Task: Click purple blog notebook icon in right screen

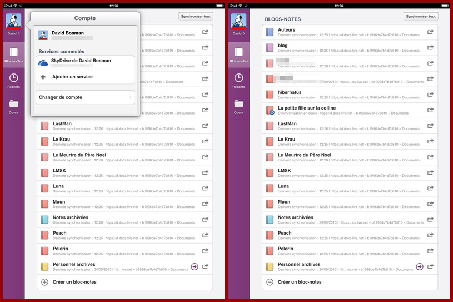Action: point(270,48)
